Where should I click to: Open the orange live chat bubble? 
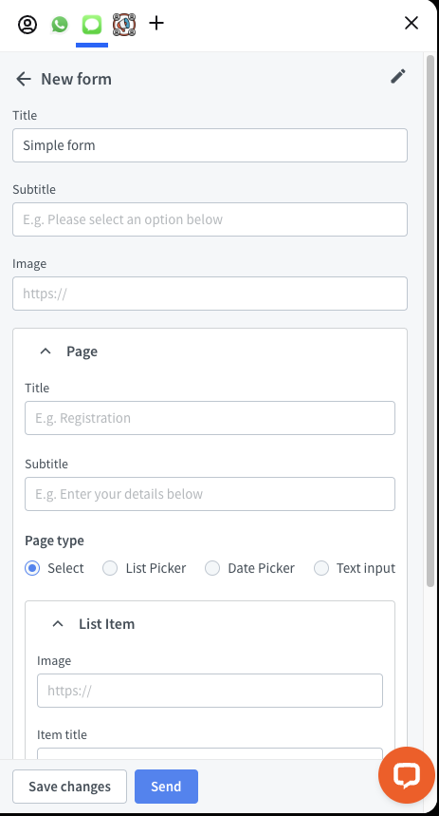[x=407, y=775]
